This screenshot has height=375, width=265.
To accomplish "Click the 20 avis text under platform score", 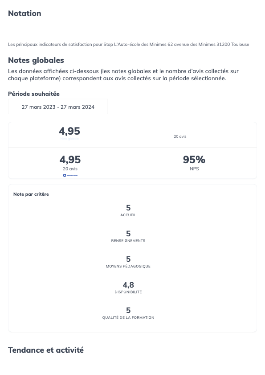I will (x=70, y=169).
